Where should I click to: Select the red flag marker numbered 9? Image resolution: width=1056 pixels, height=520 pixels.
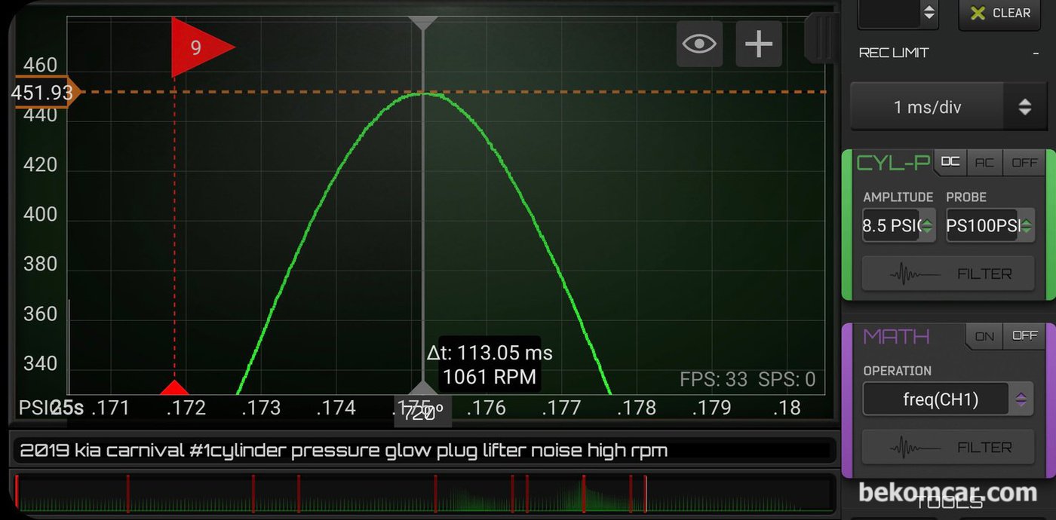click(x=202, y=47)
